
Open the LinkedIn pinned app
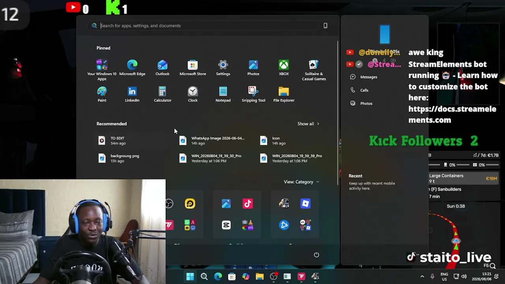coord(132,95)
